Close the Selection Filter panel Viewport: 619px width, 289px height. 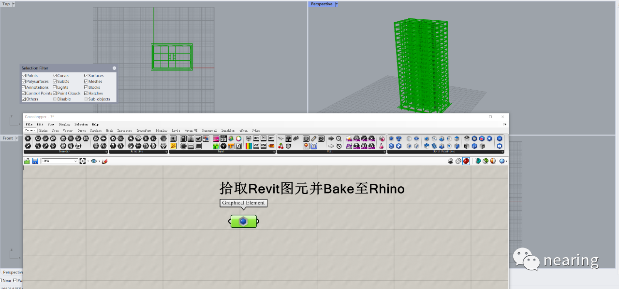(x=115, y=68)
